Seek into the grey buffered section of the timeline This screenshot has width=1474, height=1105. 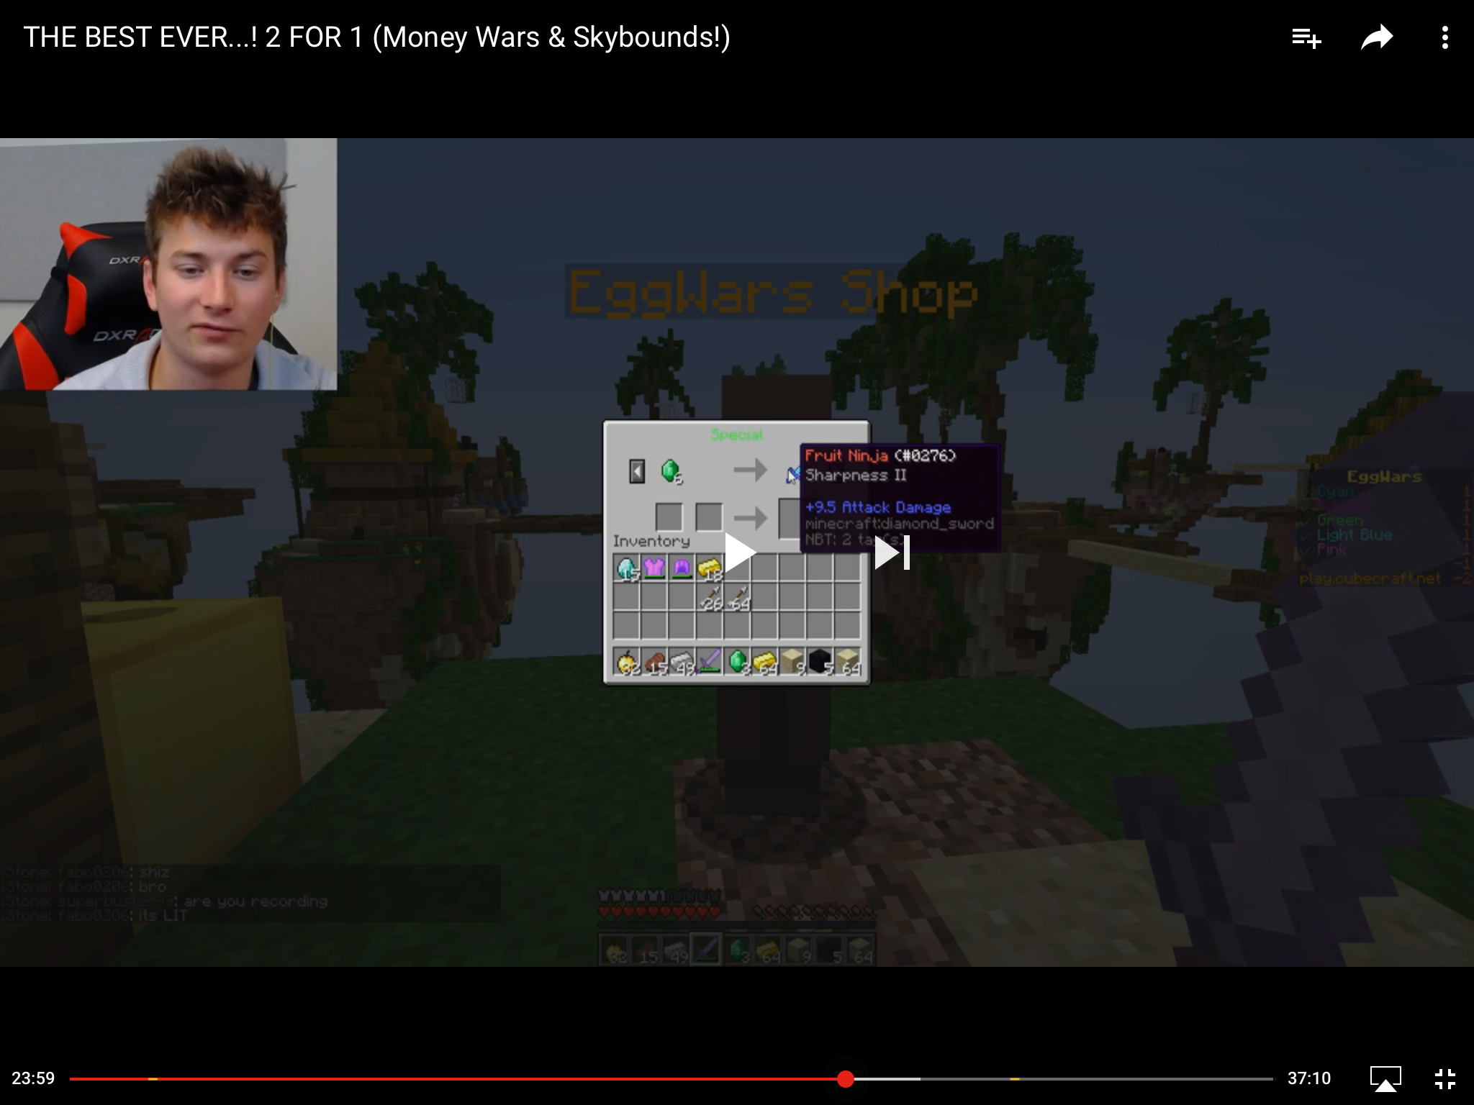pos(887,1078)
